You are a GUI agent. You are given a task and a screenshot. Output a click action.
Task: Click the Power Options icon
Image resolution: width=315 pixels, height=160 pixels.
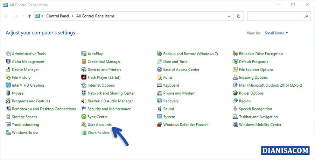pos(235,93)
